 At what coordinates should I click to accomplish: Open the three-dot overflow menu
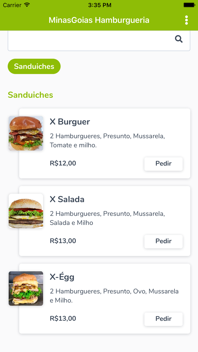(x=186, y=20)
